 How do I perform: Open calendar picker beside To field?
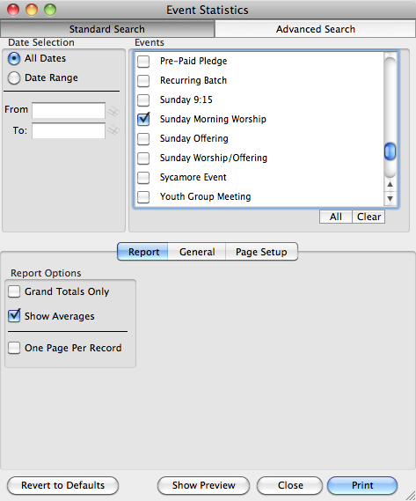(x=113, y=130)
